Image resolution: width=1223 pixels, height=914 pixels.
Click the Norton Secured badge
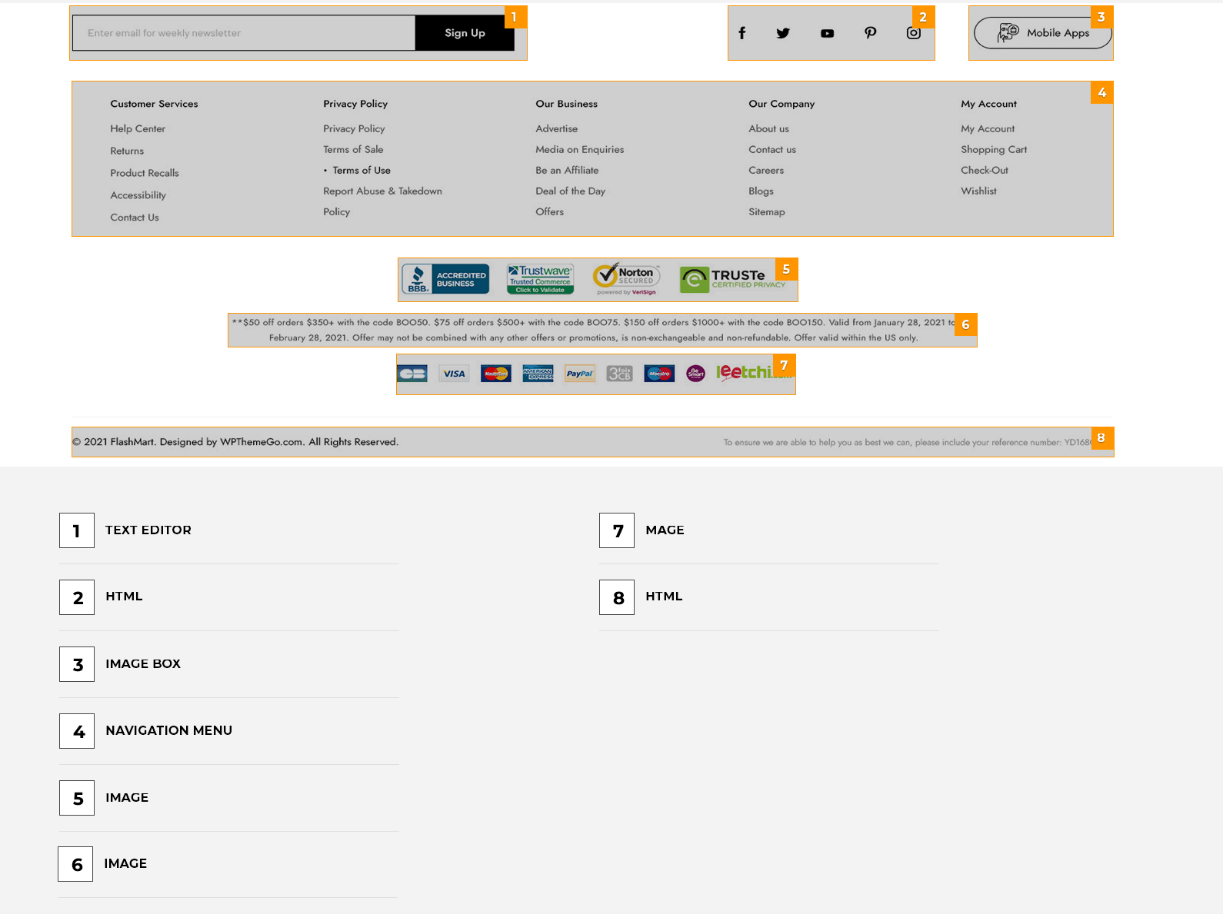coord(626,279)
